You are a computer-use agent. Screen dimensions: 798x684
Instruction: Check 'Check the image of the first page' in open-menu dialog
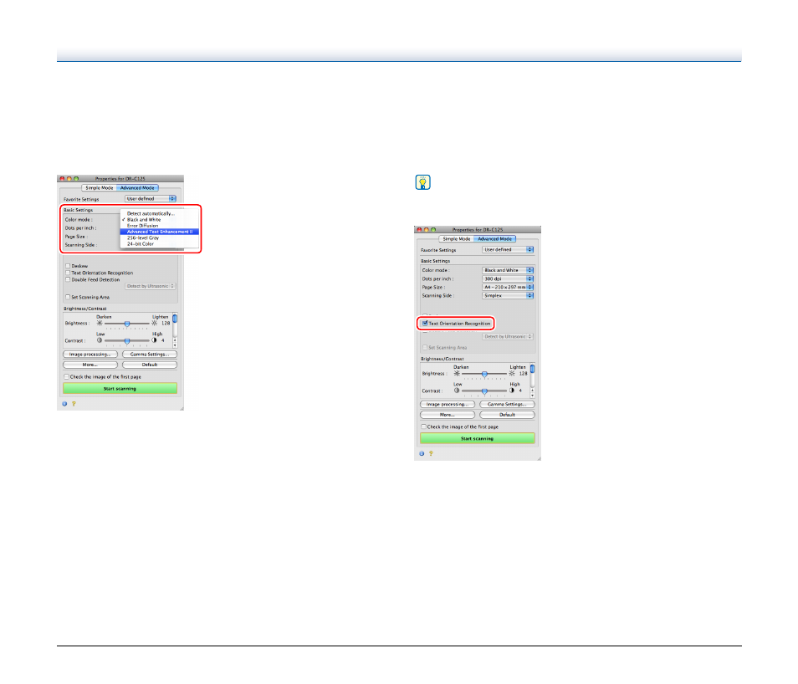click(x=67, y=376)
